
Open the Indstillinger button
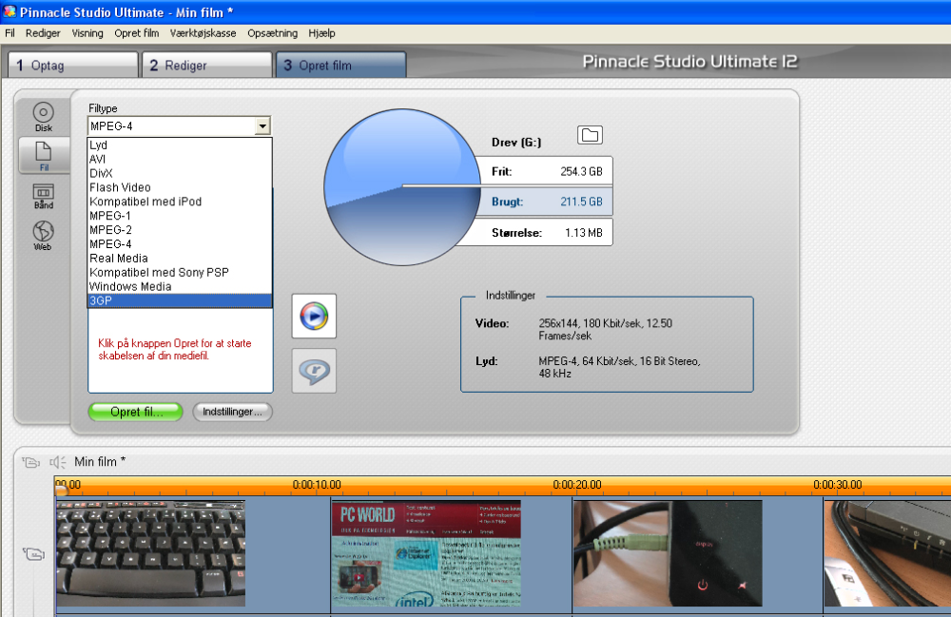pos(233,412)
